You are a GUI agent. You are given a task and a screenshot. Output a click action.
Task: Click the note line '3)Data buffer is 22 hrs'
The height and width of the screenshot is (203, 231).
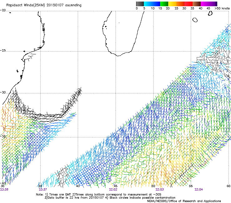click(x=110, y=198)
